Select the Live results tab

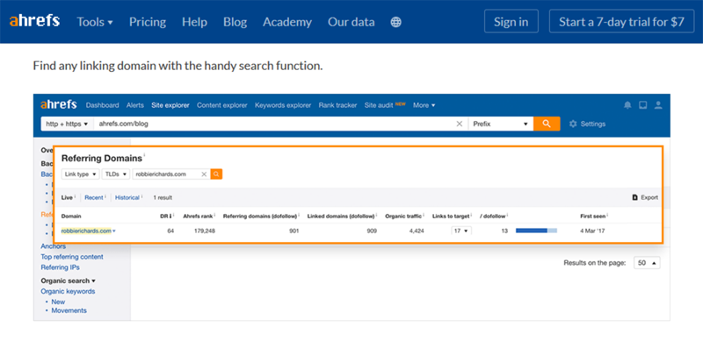(x=67, y=197)
